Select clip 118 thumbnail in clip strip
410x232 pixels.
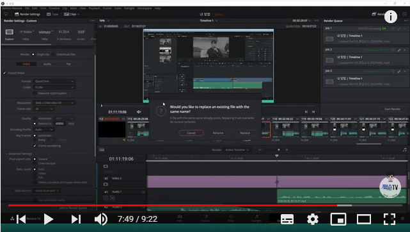click(285, 130)
